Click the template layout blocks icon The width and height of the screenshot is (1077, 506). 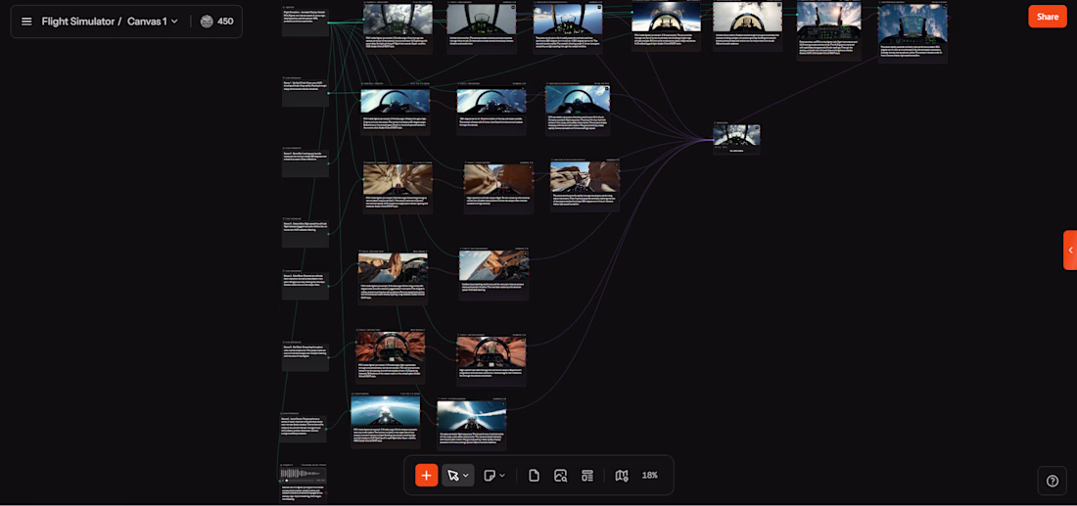pos(587,475)
